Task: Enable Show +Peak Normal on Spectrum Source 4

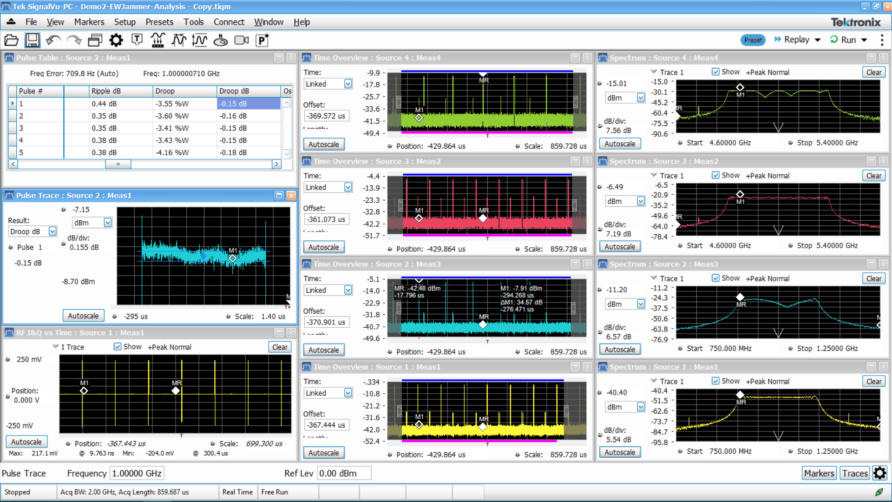Action: (x=716, y=72)
